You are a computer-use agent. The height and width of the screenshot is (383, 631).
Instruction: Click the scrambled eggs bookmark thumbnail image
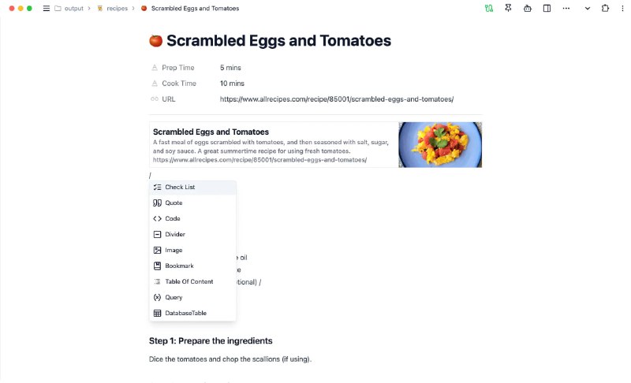coord(440,145)
